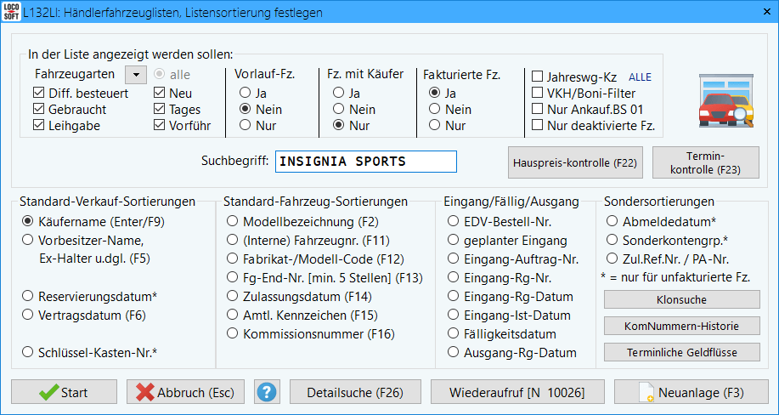The image size is (779, 415).
Task: Click the Loco-Soft logo in title bar
Action: point(14,14)
